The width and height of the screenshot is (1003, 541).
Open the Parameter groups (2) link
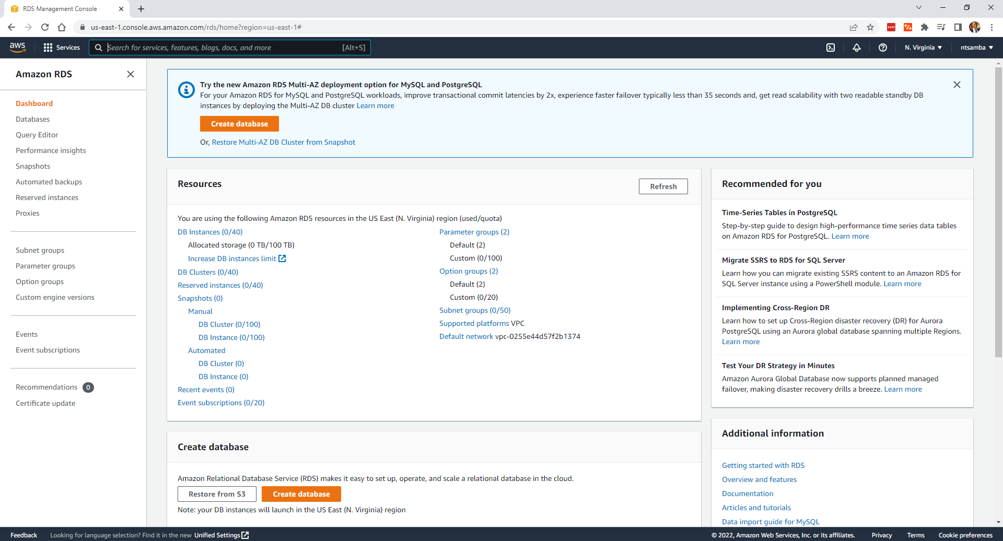tap(474, 232)
